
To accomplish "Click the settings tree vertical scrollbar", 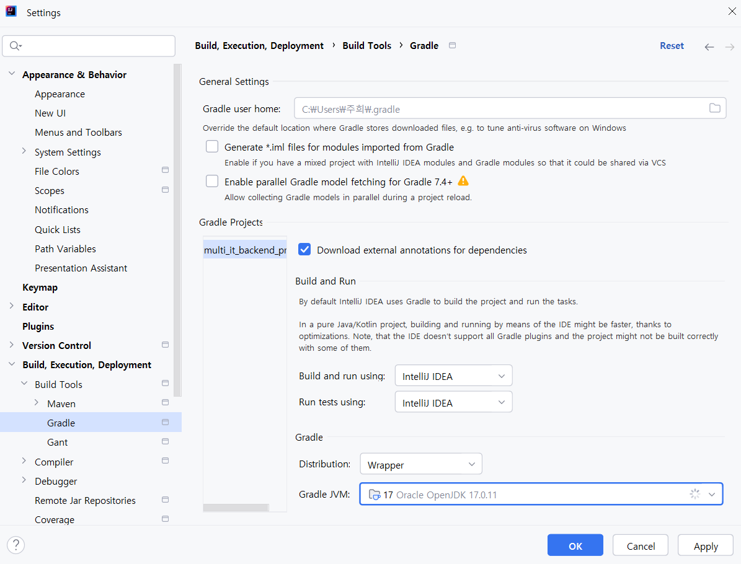I will click(178, 231).
